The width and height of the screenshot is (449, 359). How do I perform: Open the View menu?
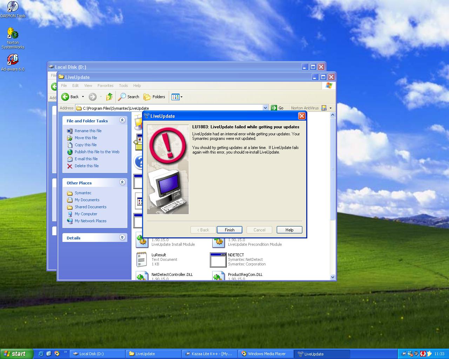[x=88, y=86]
